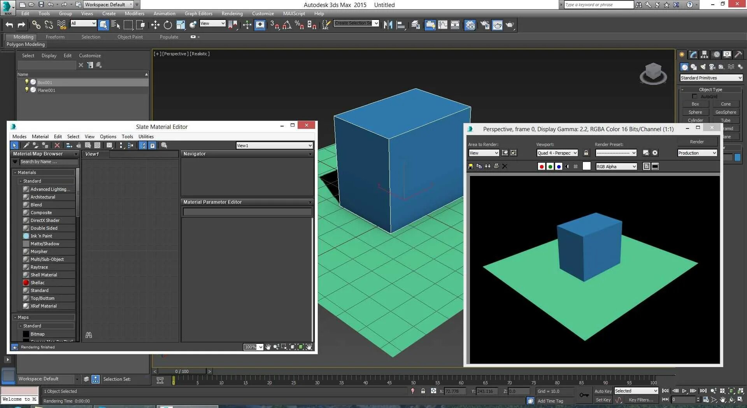This screenshot has width=747, height=408.
Task: Click the white color swatch in render window
Action: click(587, 166)
